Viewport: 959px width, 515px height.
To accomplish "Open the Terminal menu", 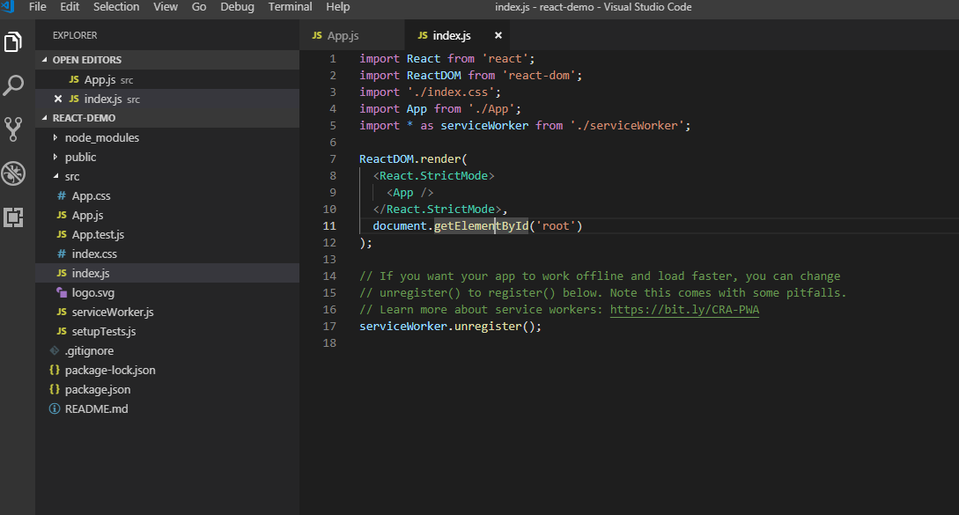I will coord(290,7).
